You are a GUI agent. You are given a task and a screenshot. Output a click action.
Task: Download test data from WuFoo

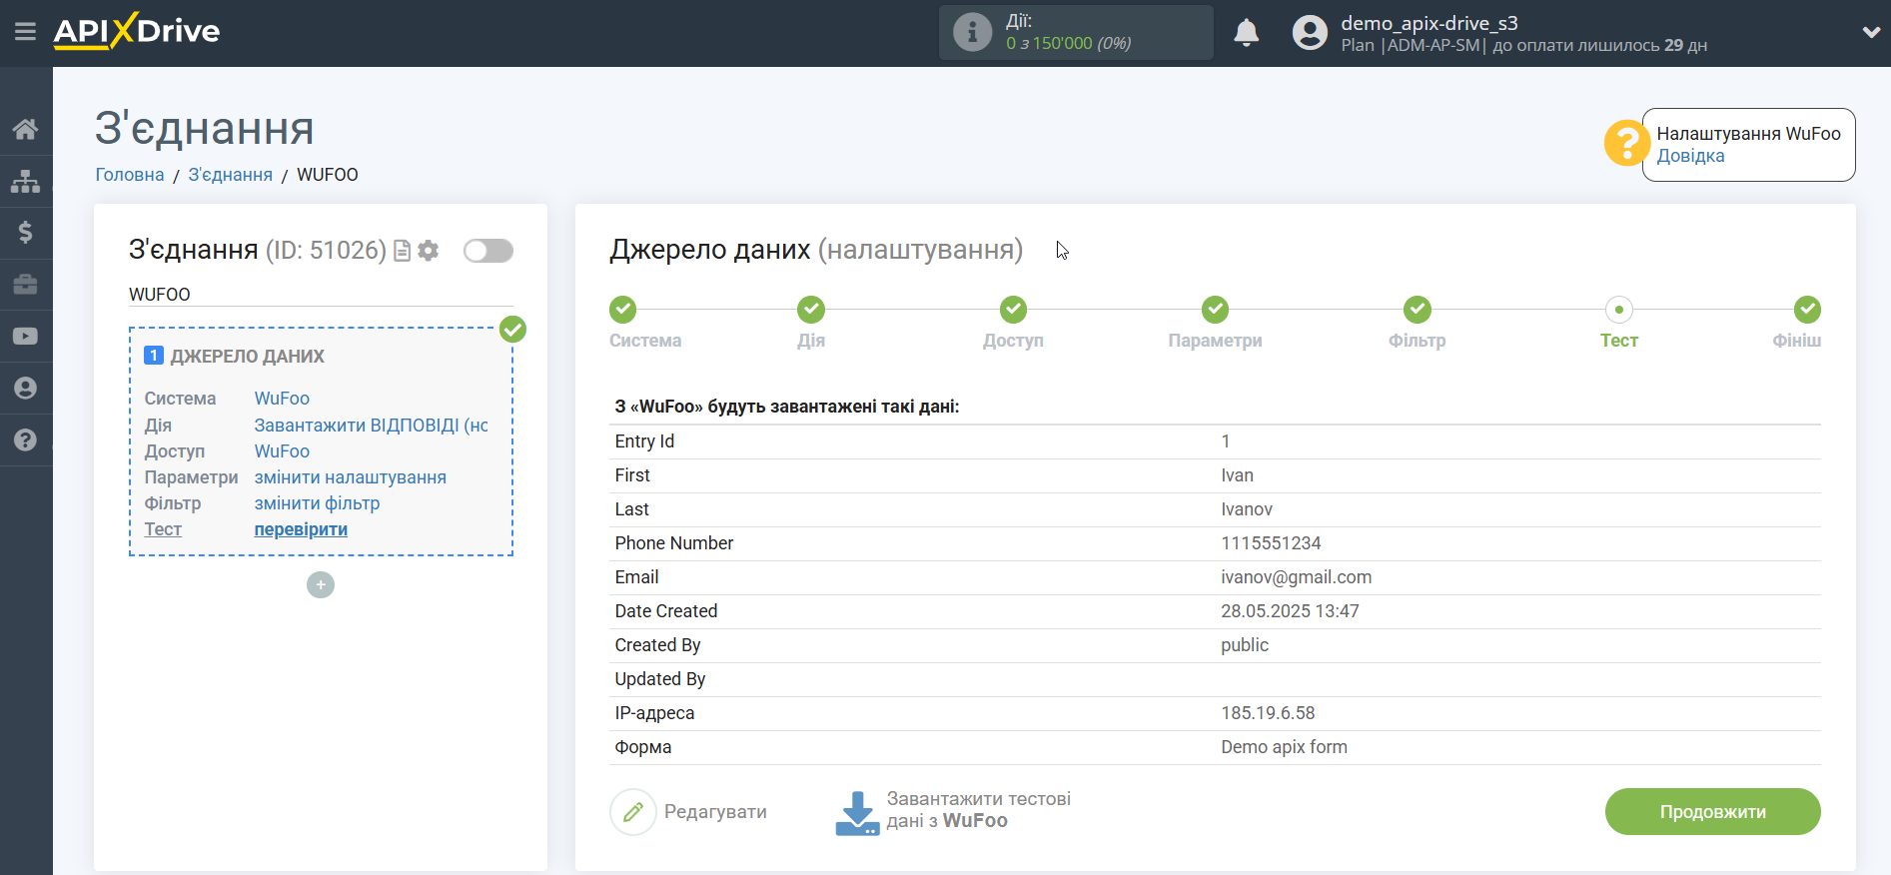coord(953,811)
